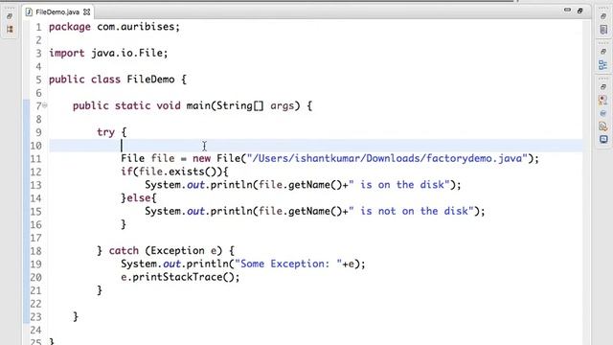Click 'e.printStackTrace();' on line 20
The width and height of the screenshot is (613, 345).
(180, 277)
